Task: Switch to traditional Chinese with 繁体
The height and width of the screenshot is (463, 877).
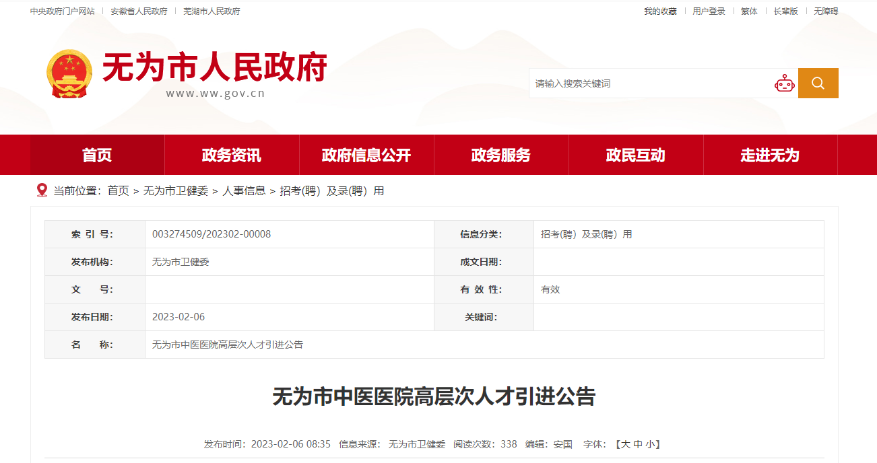Action: pos(749,11)
